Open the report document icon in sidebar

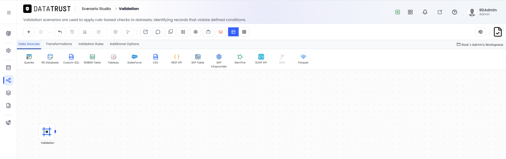click(x=8, y=106)
